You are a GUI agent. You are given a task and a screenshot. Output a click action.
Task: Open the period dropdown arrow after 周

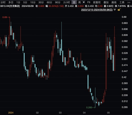coord(84,2)
